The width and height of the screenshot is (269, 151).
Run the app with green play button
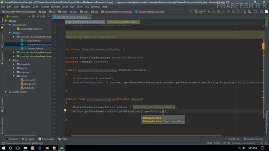click(x=209, y=12)
